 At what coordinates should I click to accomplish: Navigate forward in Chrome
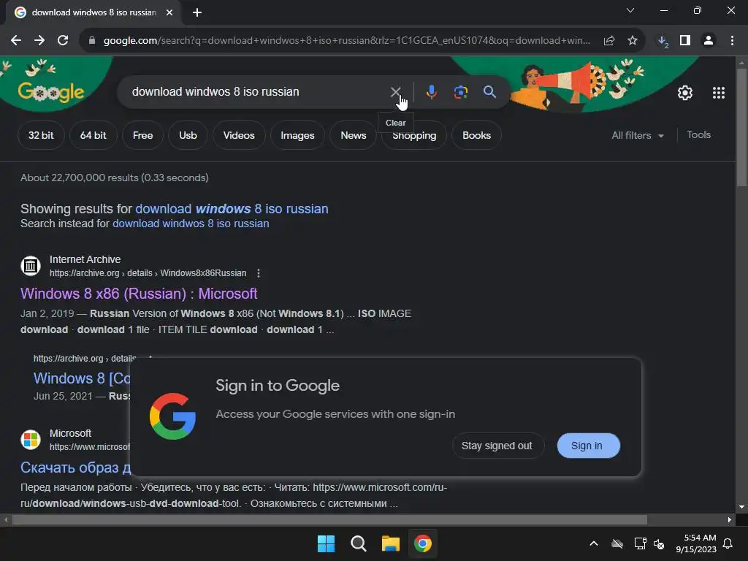39,41
